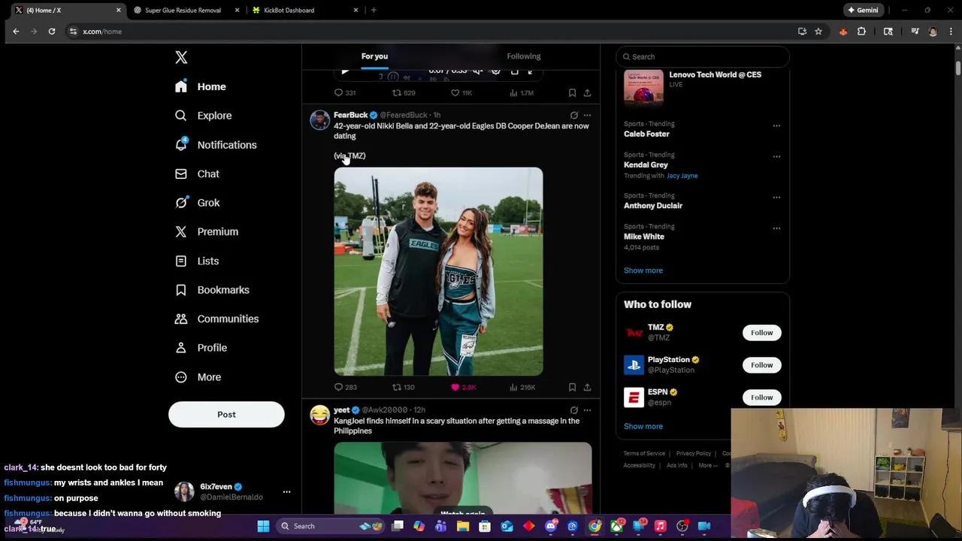Screen dimensions: 962x541
Task: Open Grok assistant
Action: (198, 203)
